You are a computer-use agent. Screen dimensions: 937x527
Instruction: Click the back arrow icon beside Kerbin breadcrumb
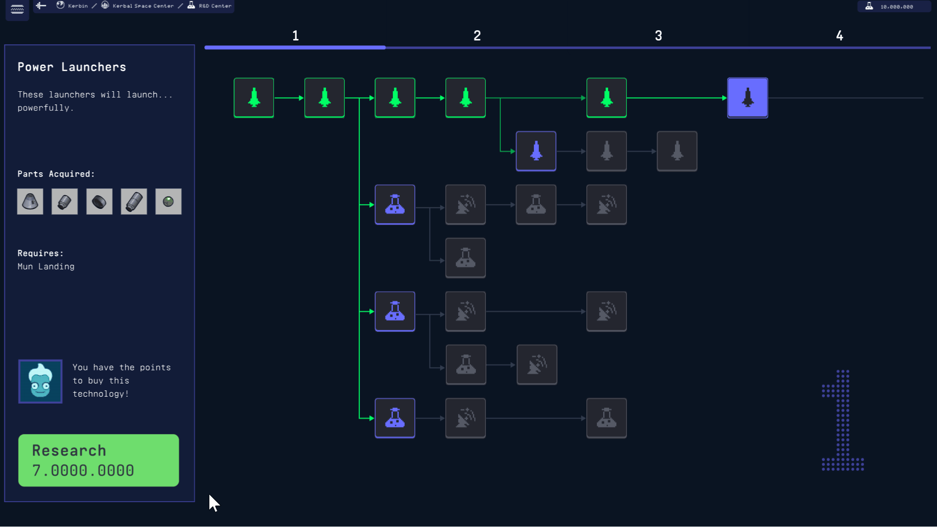tap(41, 6)
